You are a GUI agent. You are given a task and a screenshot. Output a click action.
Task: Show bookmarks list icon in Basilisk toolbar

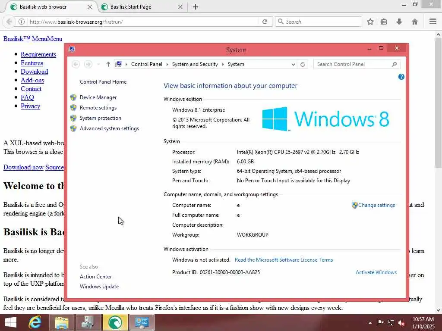point(384,22)
